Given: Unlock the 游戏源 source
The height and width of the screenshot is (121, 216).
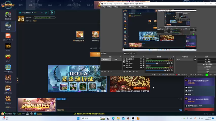Looking at the screenshot, I should tap(144, 65).
